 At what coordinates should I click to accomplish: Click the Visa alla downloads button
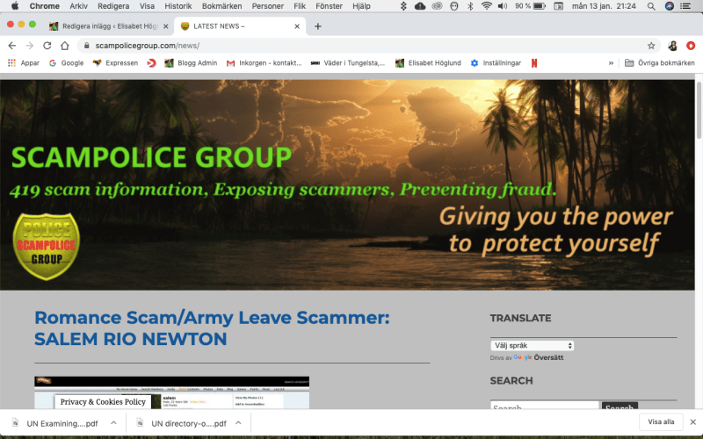661,421
